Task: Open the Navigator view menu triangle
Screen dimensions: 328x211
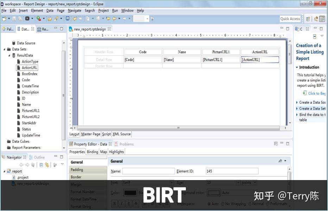Action: [62, 164]
